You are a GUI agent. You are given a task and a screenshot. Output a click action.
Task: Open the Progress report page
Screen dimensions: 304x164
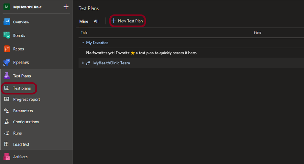click(27, 99)
